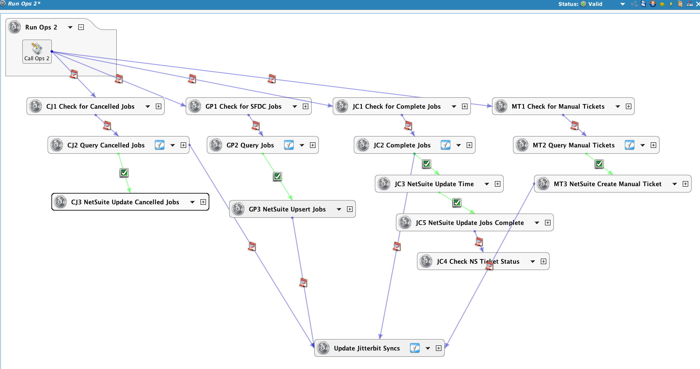700x369 pixels.
Task: Open dropdown for CJ1 Check for Cancelled Jobs
Action: point(148,107)
